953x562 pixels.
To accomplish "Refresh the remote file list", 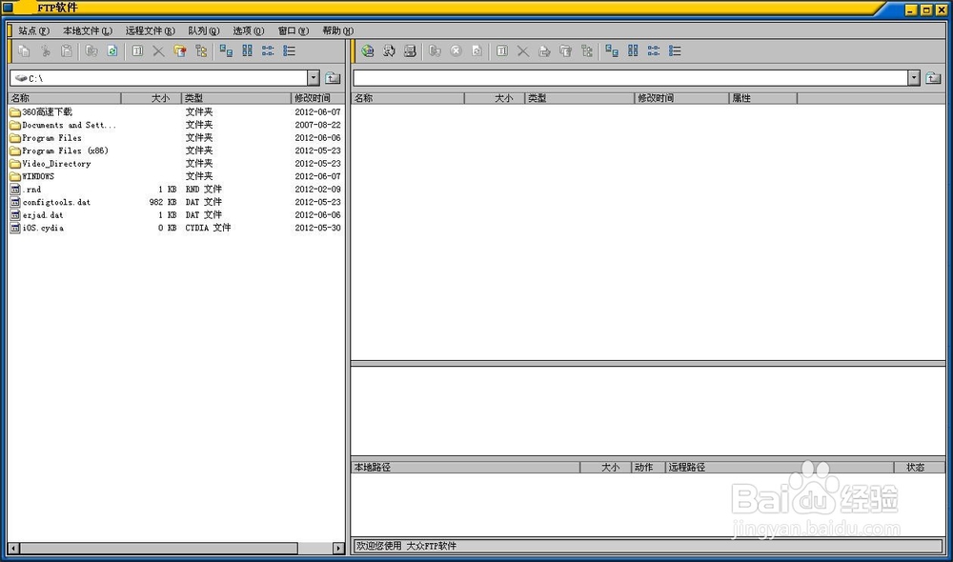I will 477,51.
